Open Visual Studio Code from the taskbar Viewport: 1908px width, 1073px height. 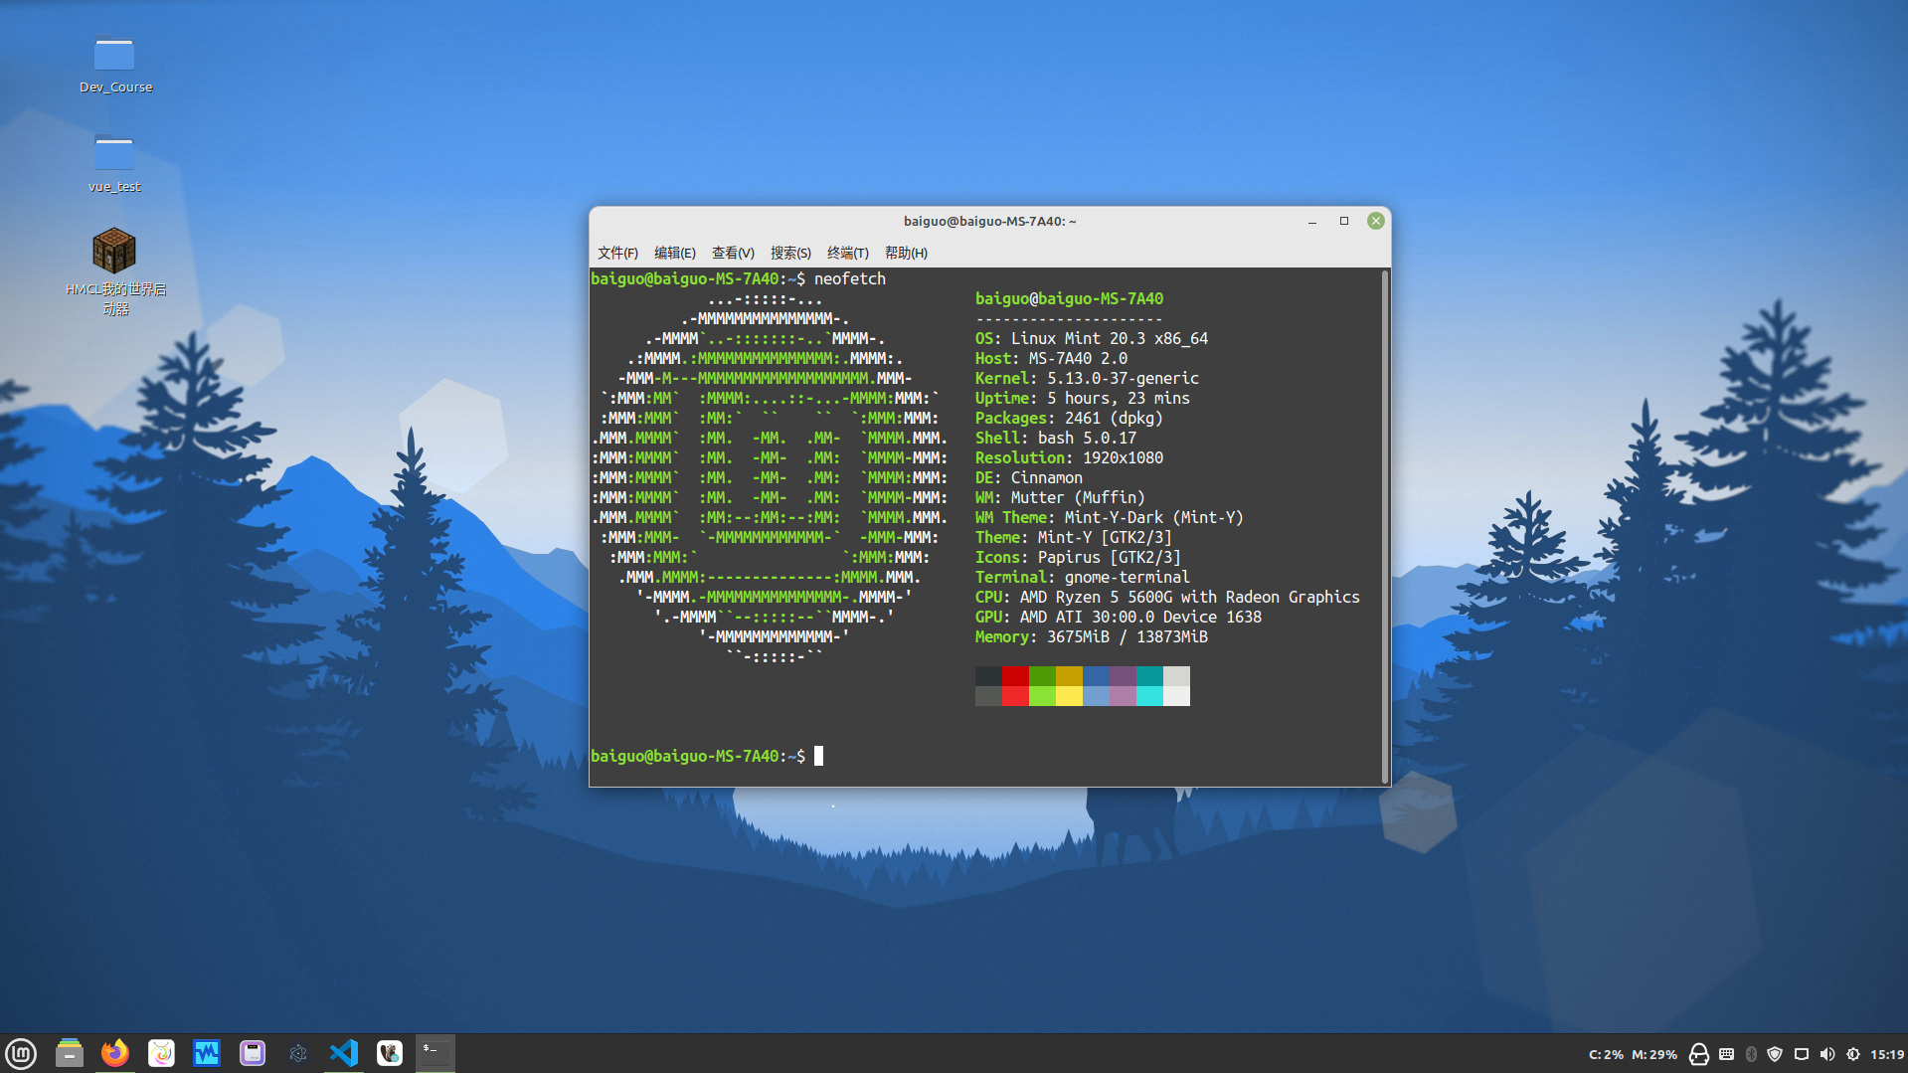click(344, 1053)
